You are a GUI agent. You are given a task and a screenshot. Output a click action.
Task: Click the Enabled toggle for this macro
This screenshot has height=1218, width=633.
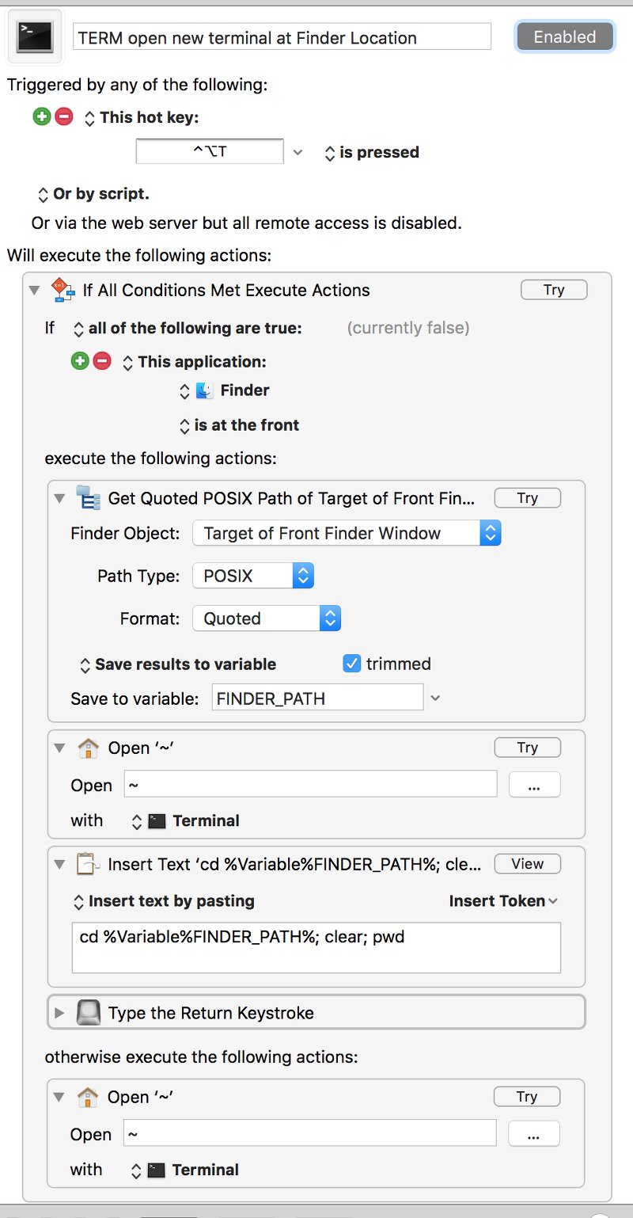[564, 36]
